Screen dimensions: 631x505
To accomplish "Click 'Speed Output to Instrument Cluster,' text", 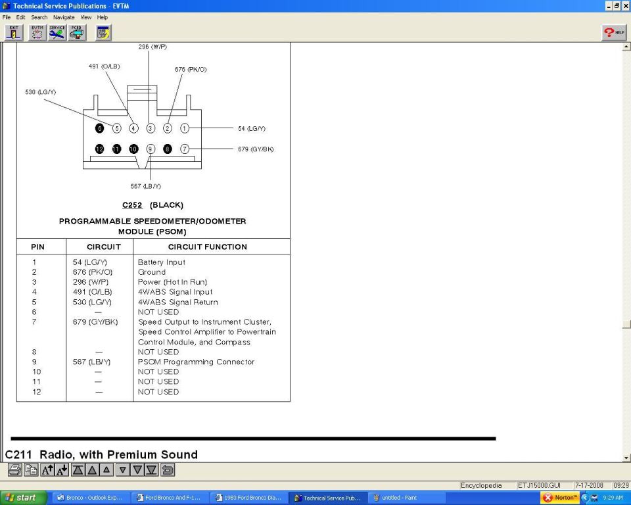I will [205, 322].
